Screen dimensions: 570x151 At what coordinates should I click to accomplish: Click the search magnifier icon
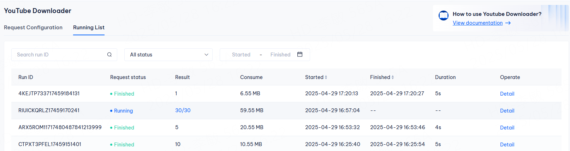(x=109, y=55)
